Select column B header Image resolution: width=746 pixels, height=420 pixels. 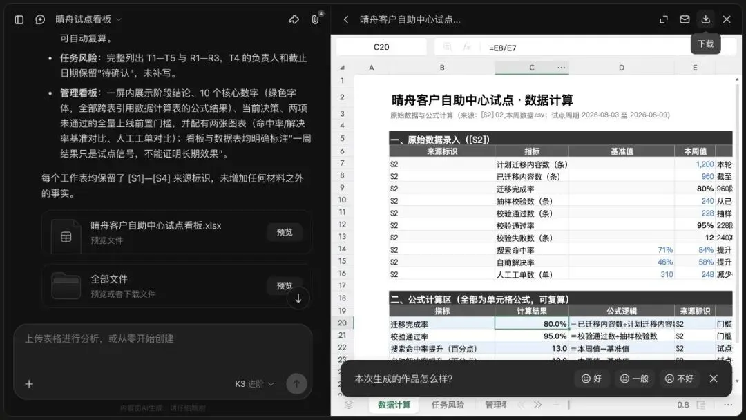pos(442,68)
